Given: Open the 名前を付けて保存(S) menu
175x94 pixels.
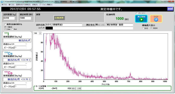Looking at the screenshot, I should [23, 5].
